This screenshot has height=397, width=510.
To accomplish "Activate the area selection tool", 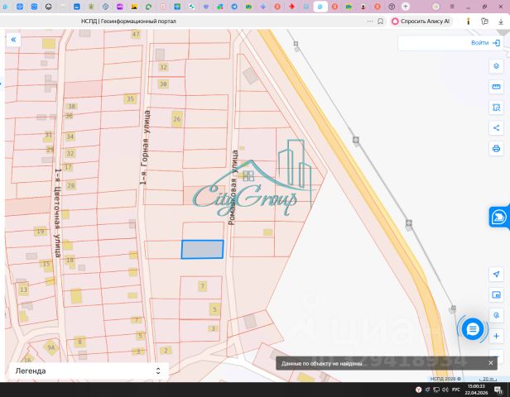I will [496, 108].
